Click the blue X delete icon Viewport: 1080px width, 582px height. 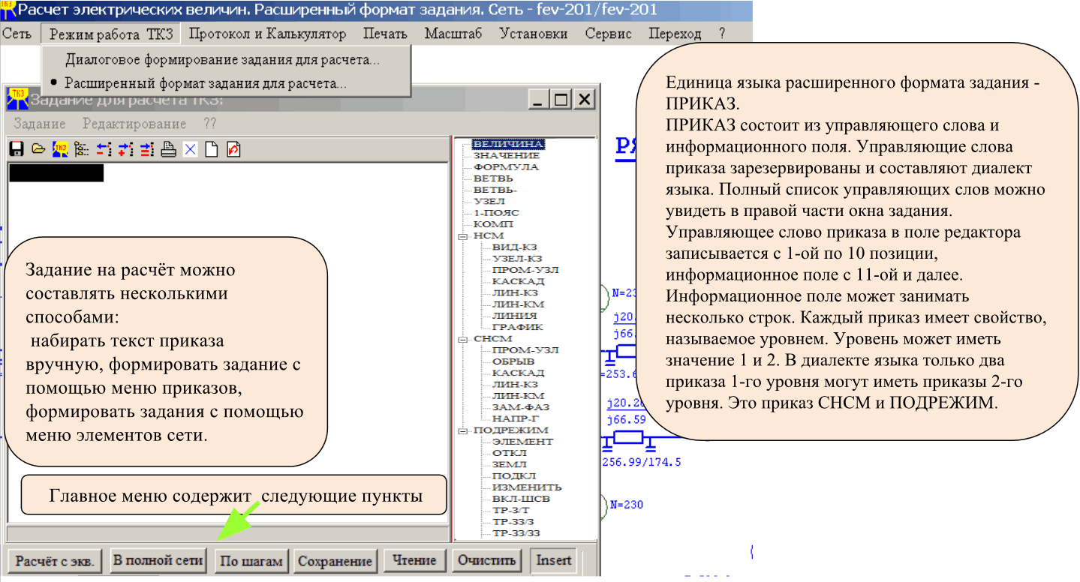(x=190, y=149)
